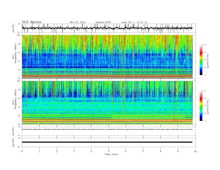This screenshot has height=170, width=220.
Task: Click the "station=ATH" header label
Action: (103, 22)
